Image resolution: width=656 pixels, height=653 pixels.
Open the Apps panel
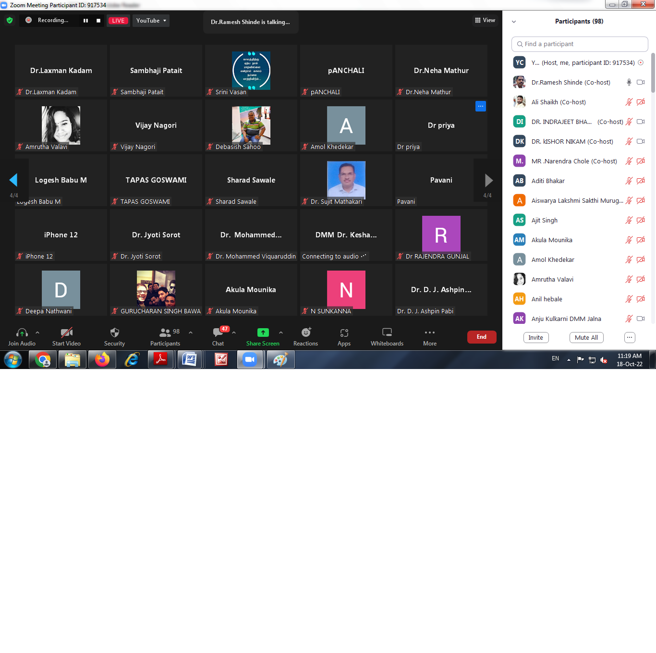pyautogui.click(x=344, y=337)
